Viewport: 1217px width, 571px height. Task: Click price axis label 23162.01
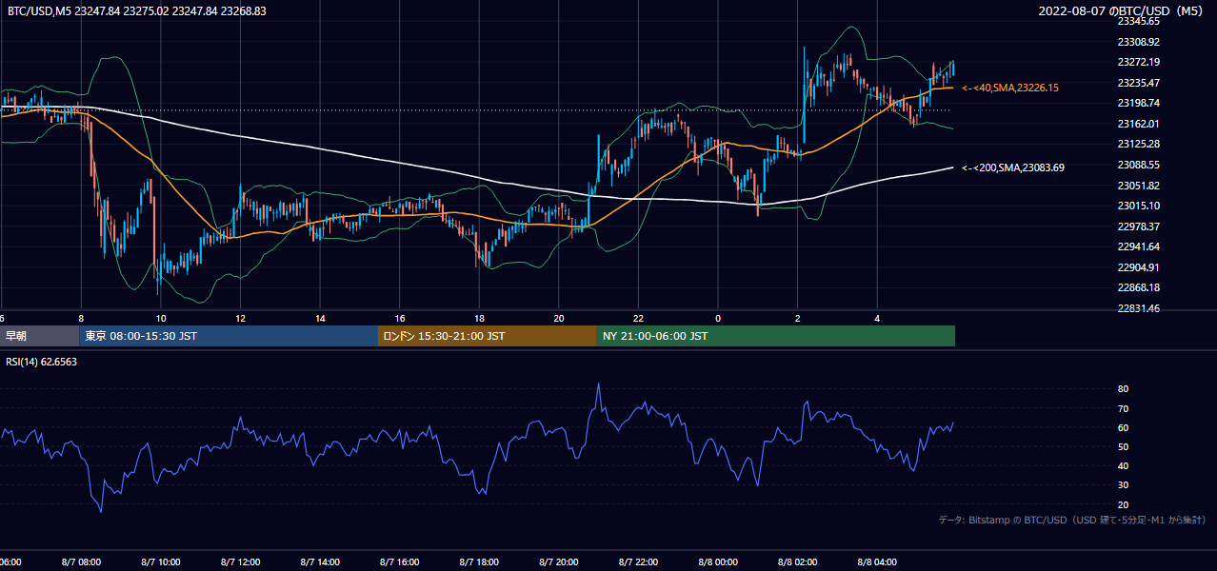[1138, 124]
